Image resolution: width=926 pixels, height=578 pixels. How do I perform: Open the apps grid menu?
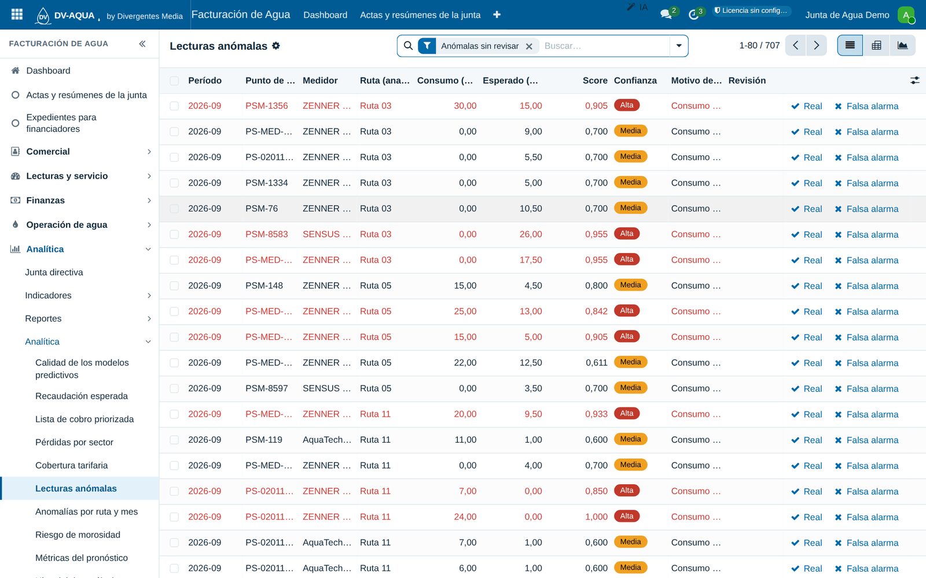click(17, 14)
